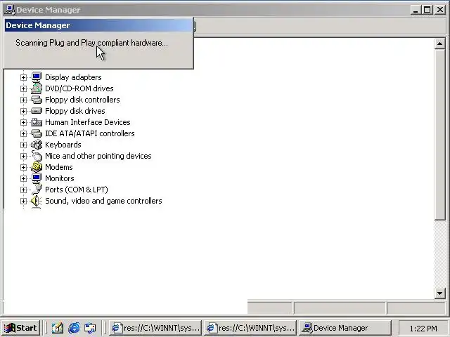Click the Display adapters monitor icon
This screenshot has height=337, width=450.
coord(37,77)
